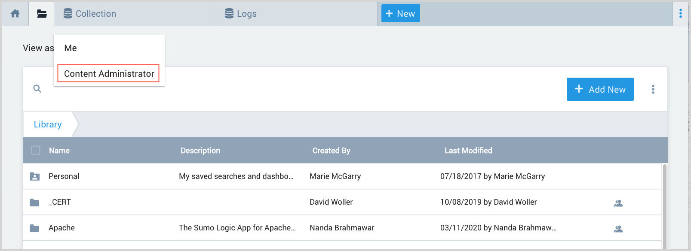
Task: Select Me in the View as dropdown
Action: coord(71,48)
